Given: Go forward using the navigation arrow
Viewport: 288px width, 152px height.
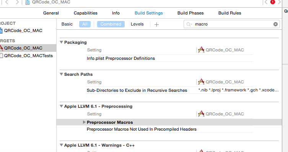Looking at the screenshot, I should coord(17,2).
